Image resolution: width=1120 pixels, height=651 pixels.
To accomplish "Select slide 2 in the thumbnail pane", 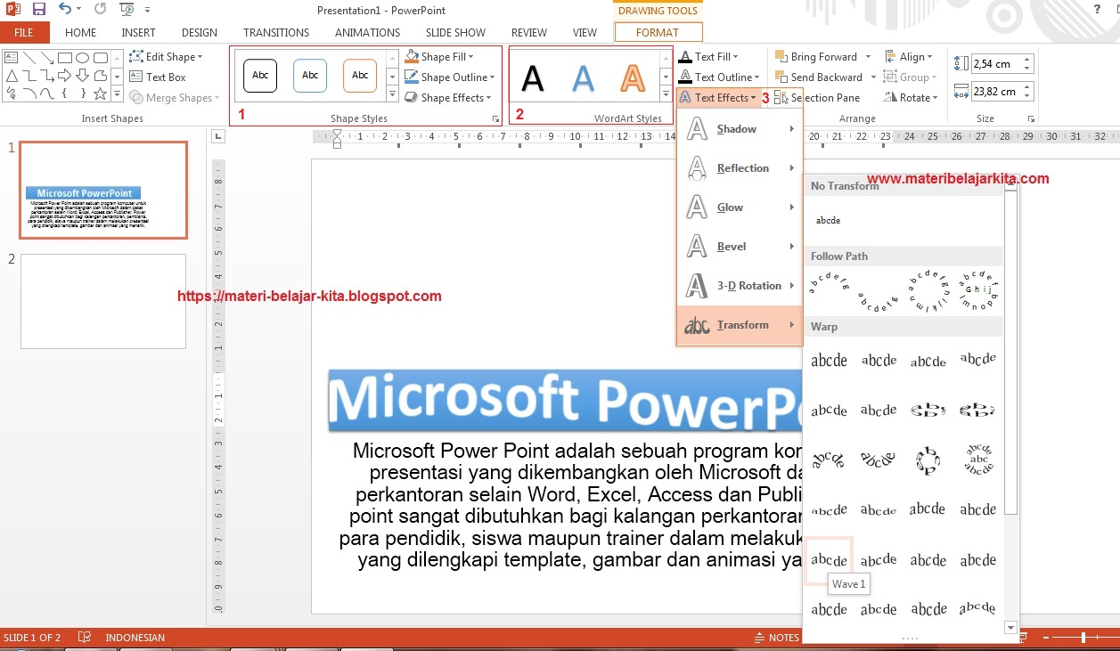I will [x=102, y=301].
